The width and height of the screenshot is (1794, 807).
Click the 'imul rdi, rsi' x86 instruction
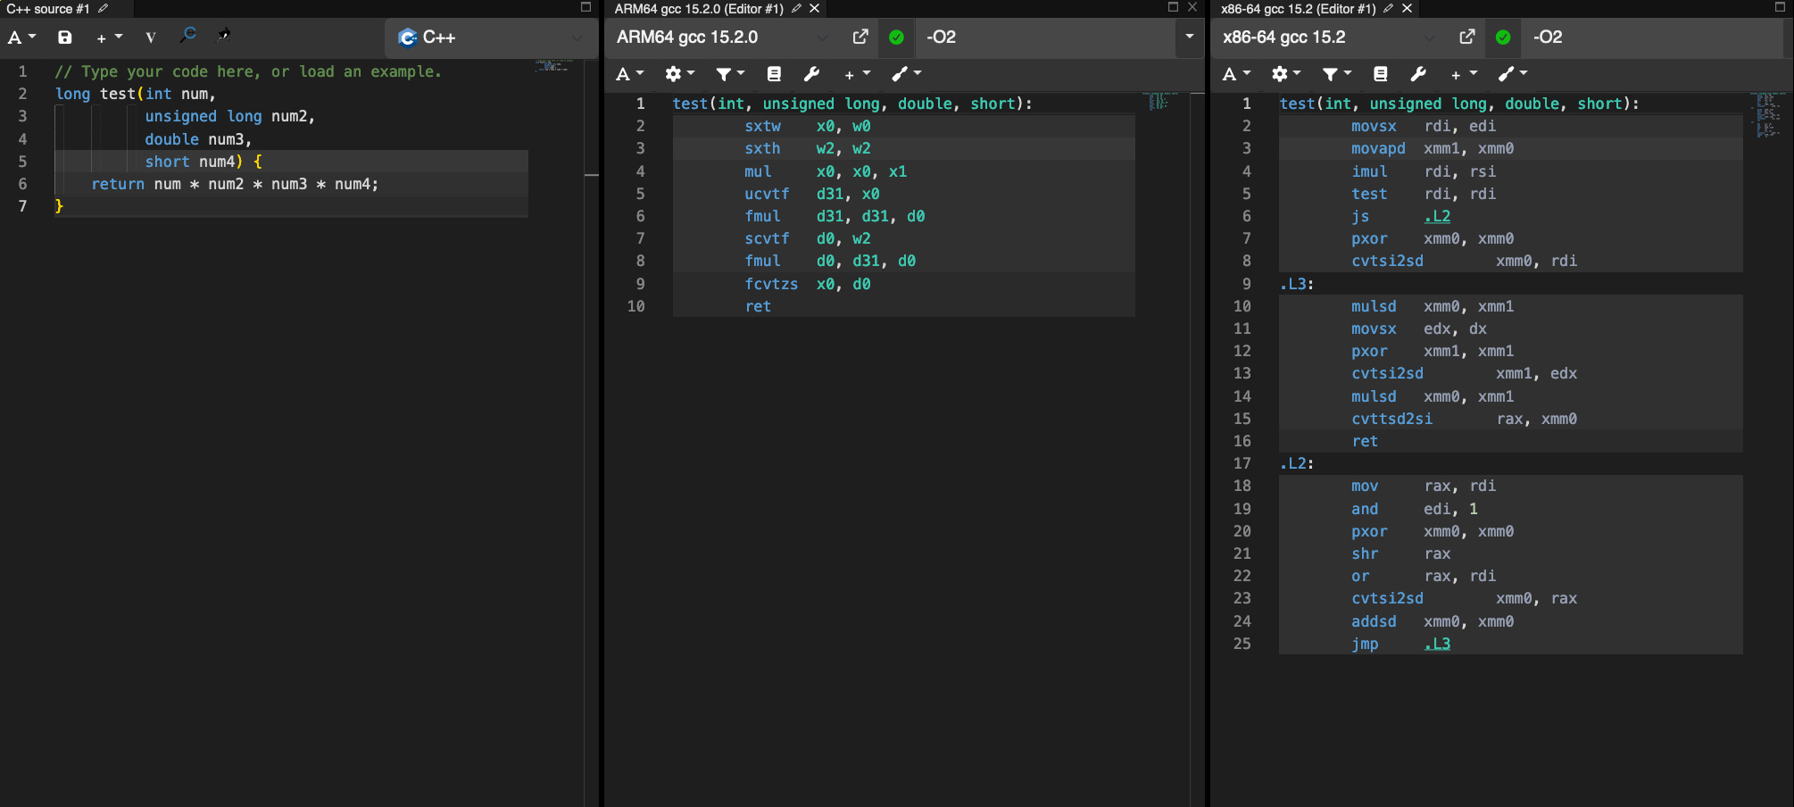(x=1424, y=171)
